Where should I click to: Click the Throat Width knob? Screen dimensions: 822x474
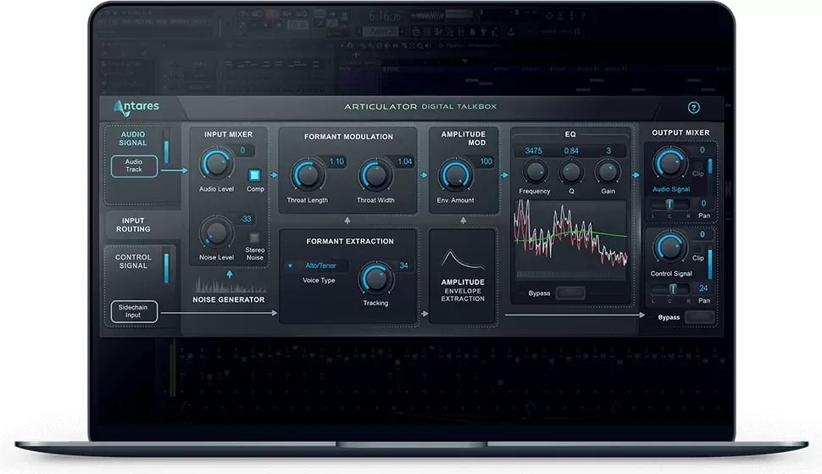point(375,176)
